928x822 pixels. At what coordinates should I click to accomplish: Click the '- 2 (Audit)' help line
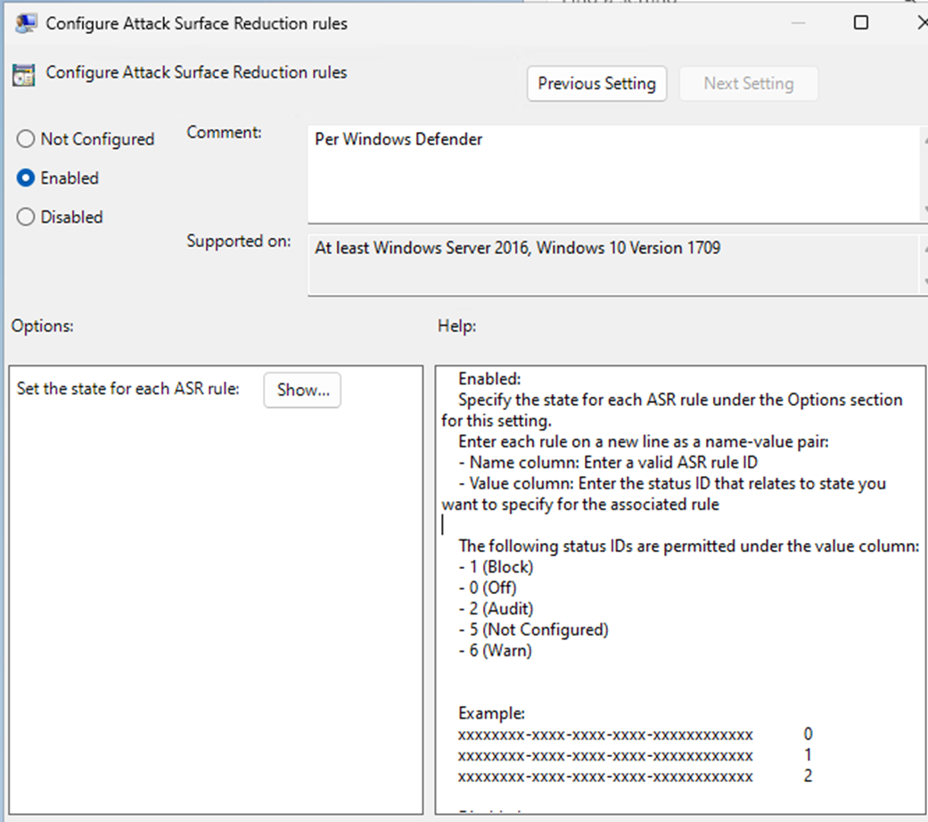(x=496, y=608)
